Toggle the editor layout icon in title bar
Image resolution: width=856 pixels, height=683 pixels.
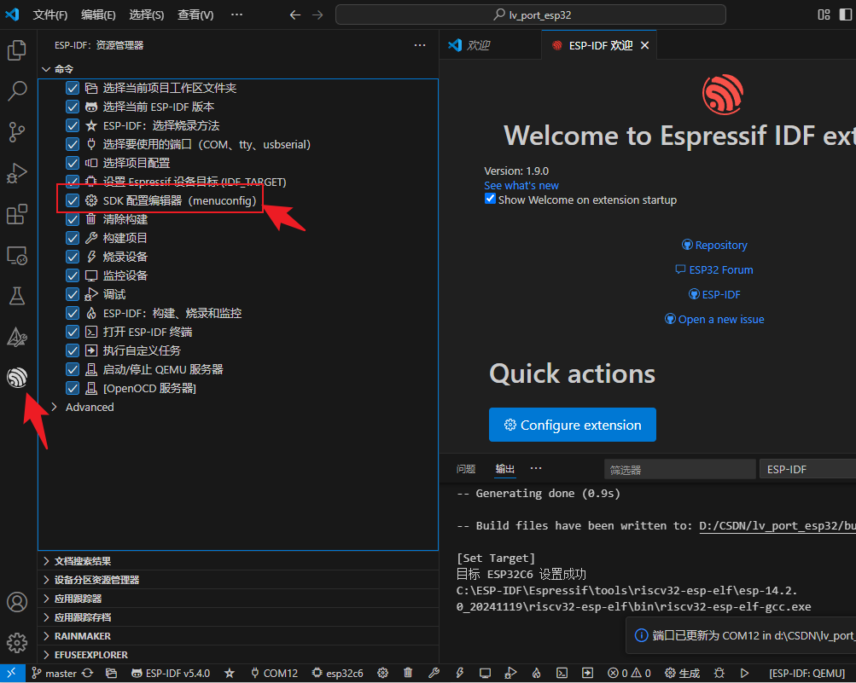pyautogui.click(x=824, y=14)
